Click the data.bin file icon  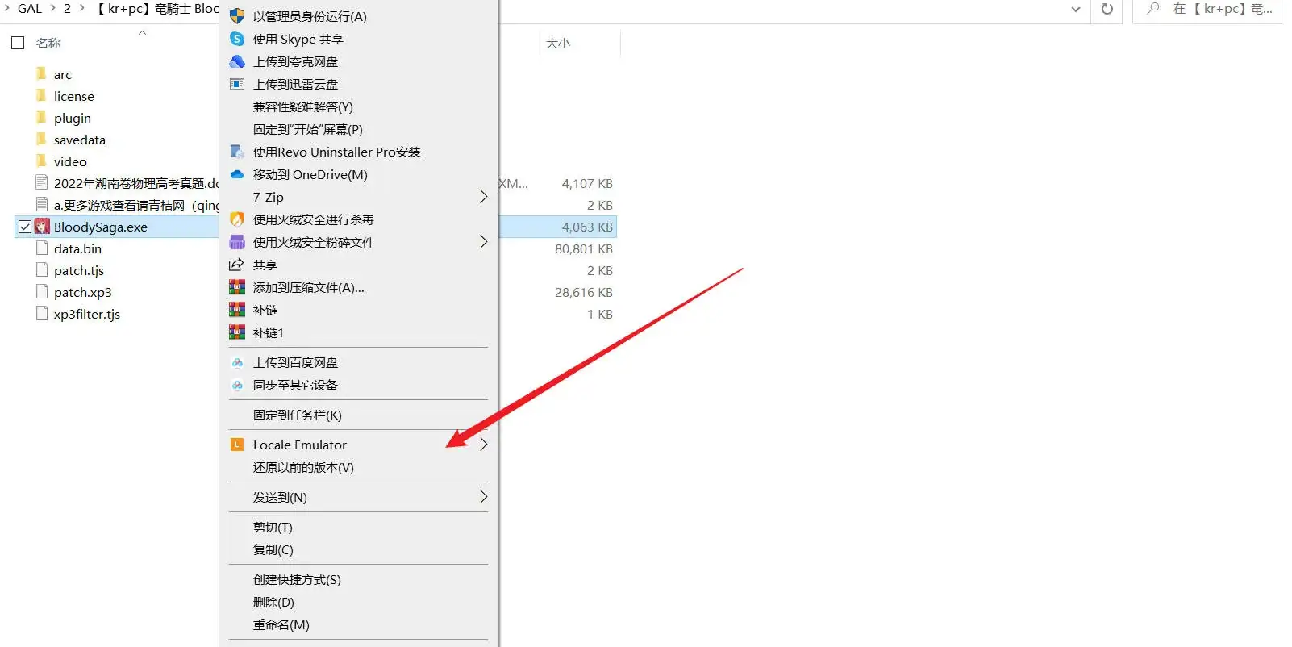42,248
